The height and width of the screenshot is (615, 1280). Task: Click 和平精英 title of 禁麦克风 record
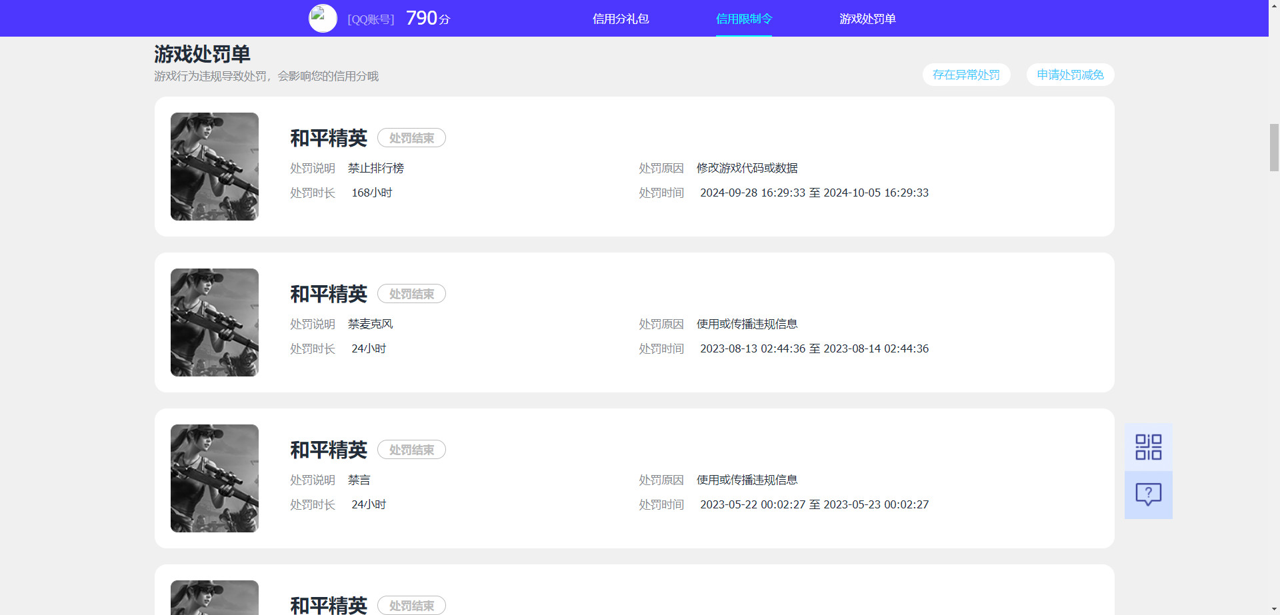329,294
